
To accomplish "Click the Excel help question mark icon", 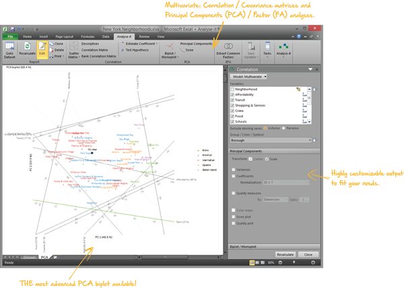I will pos(299,36).
